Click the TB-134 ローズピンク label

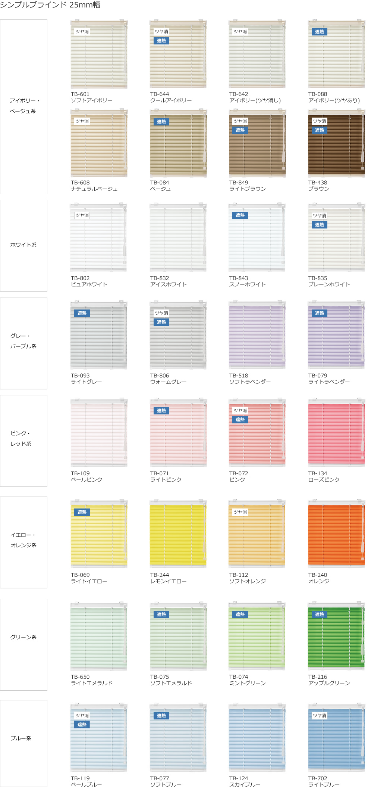point(324,476)
